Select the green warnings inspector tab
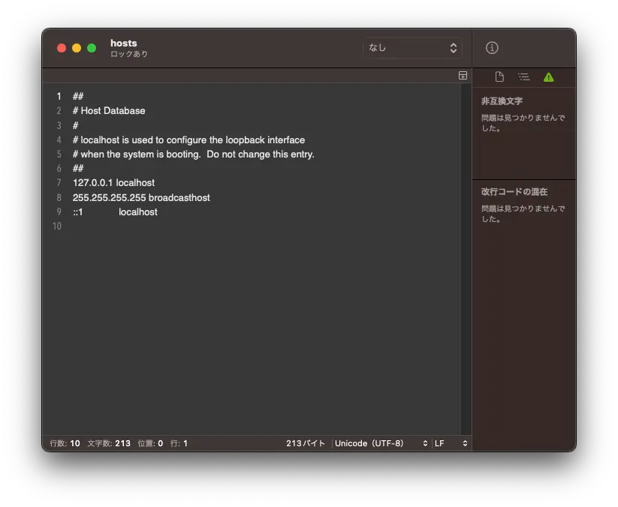 point(548,77)
